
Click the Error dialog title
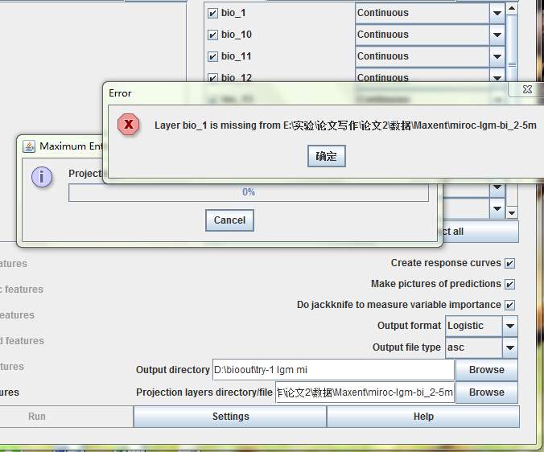(120, 93)
